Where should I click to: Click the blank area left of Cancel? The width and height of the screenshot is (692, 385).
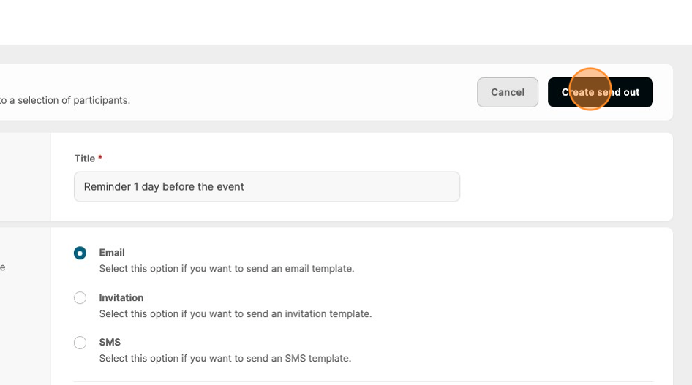307,92
